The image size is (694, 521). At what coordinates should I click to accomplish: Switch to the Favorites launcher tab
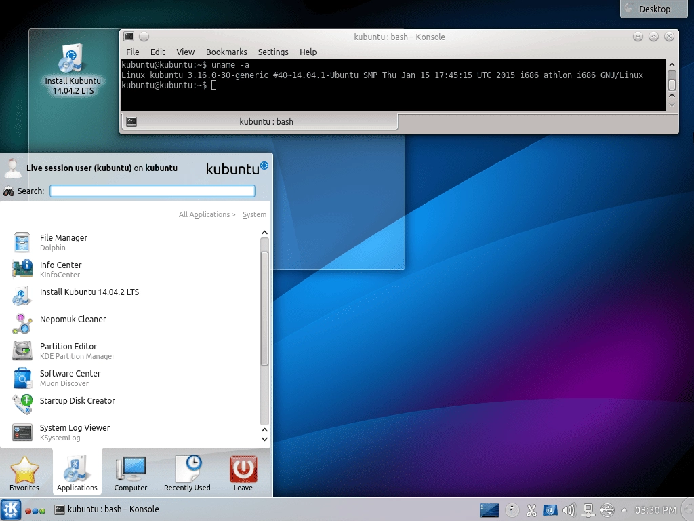coord(24,472)
